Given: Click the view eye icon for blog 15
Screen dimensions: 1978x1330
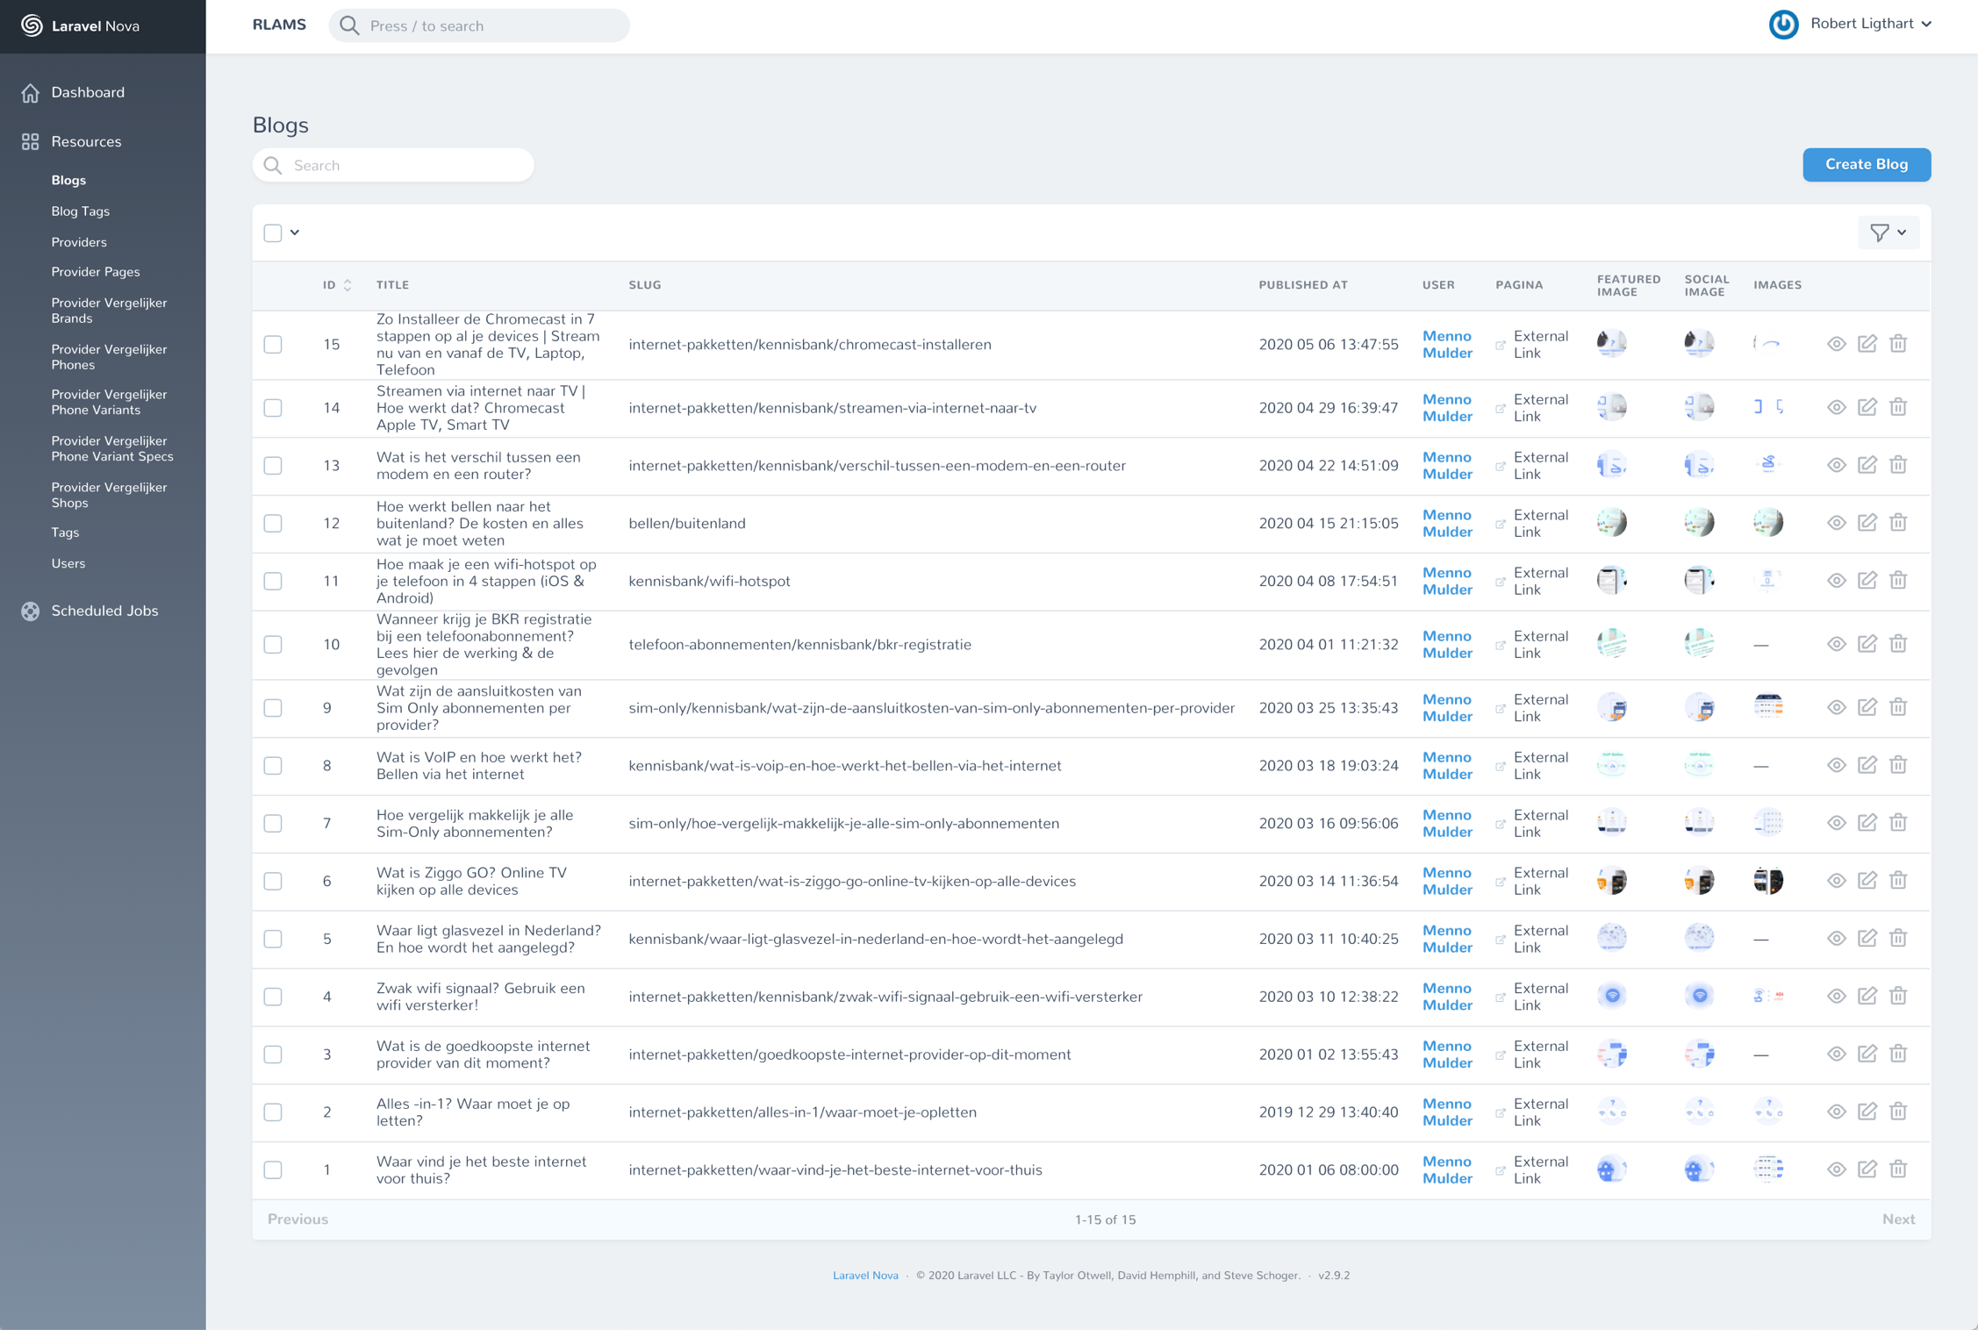Looking at the screenshot, I should (1836, 344).
